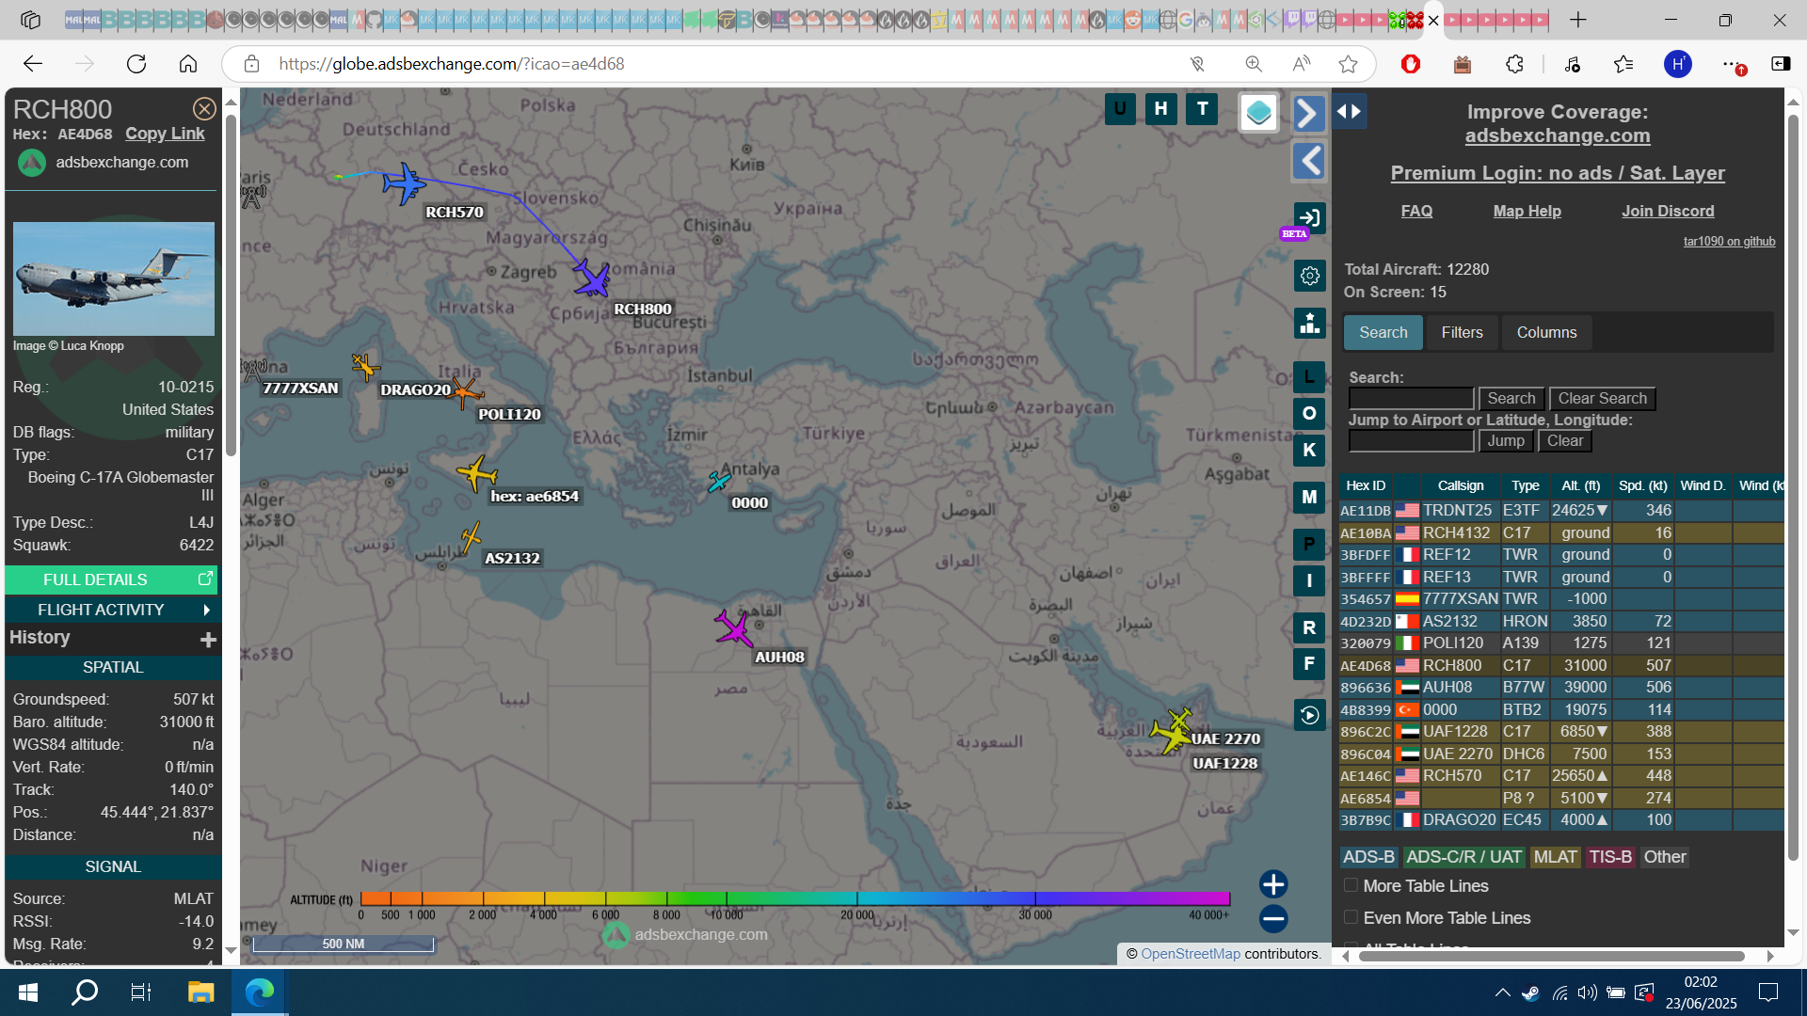Toggle the O map option
The width and height of the screenshot is (1807, 1016).
pyautogui.click(x=1309, y=413)
